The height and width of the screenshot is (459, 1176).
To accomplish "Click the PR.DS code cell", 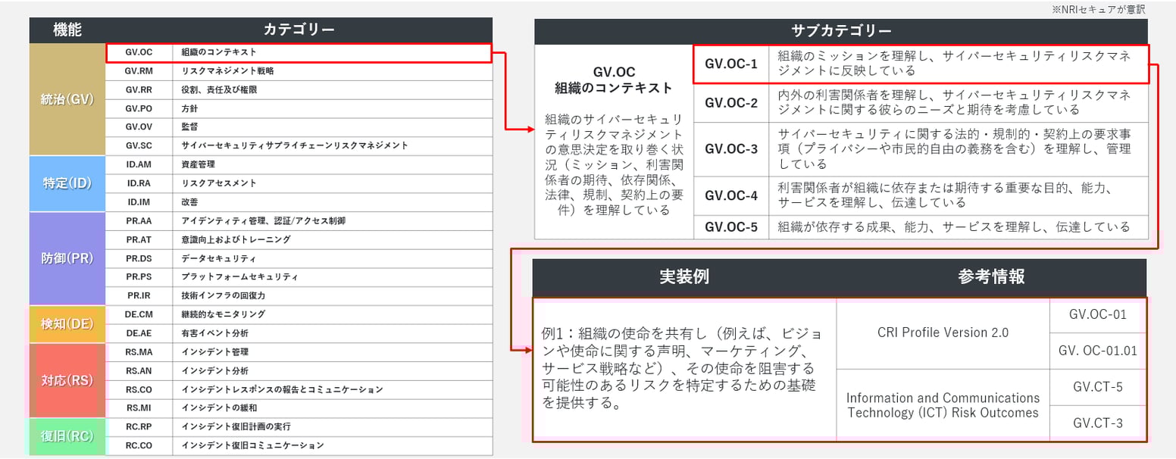I will point(139,258).
